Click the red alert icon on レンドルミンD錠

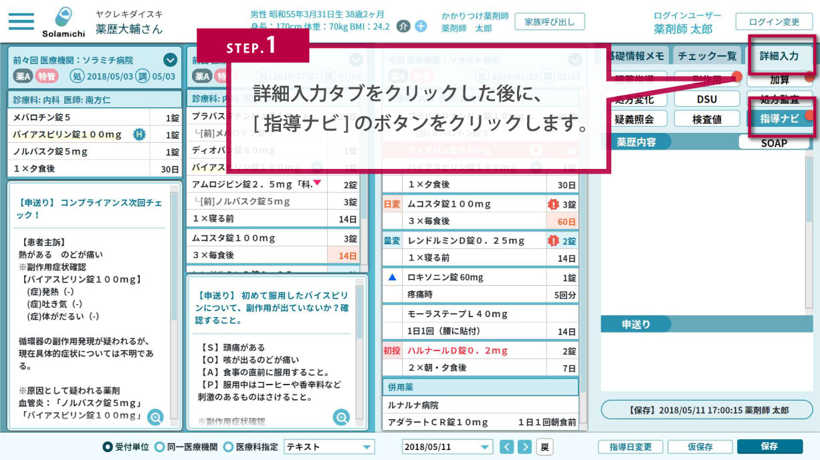553,241
